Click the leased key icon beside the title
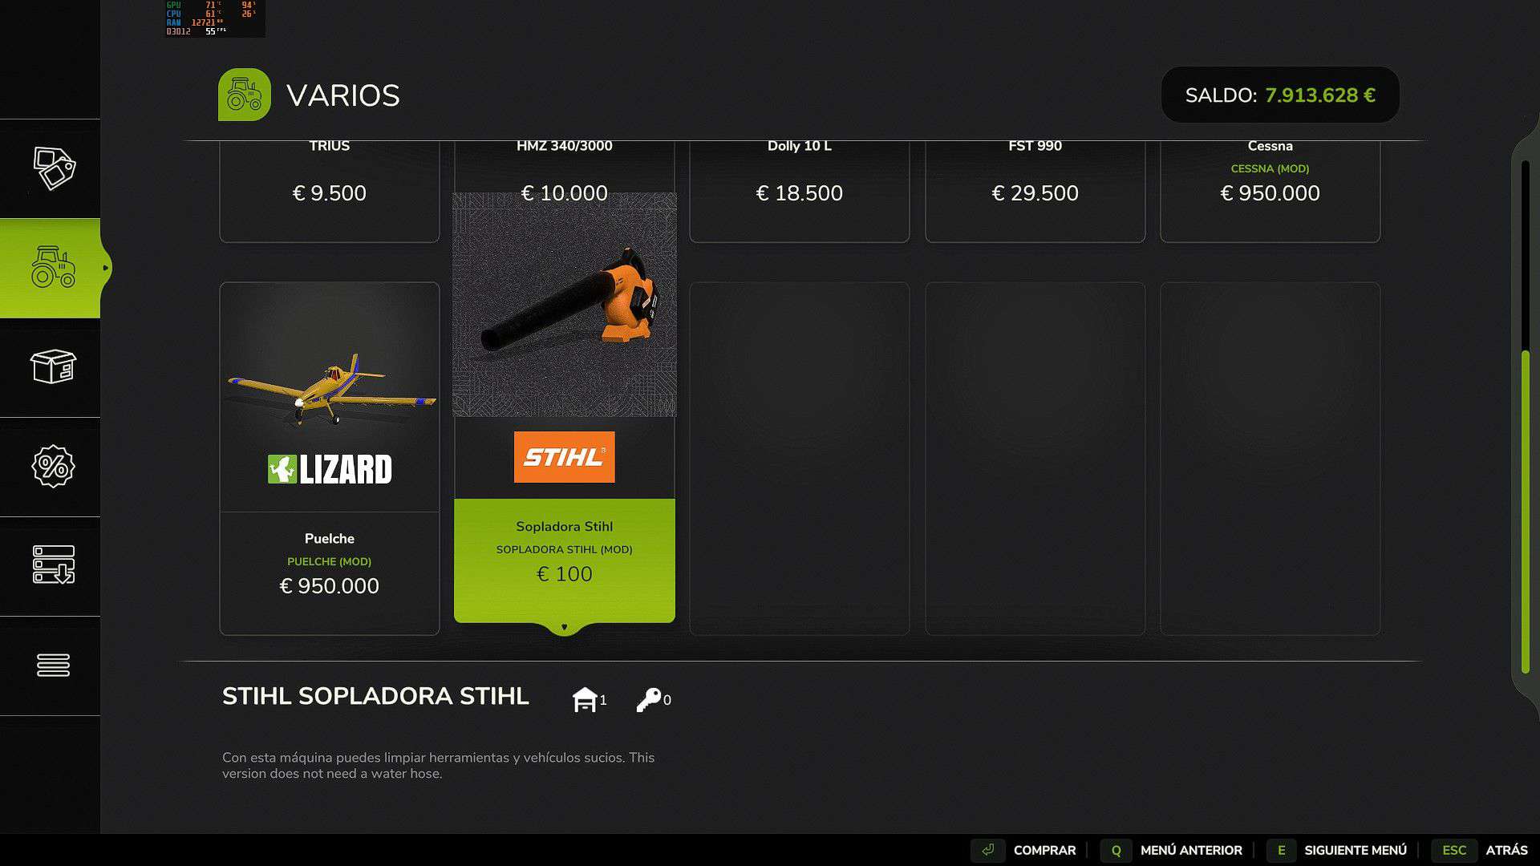 click(648, 700)
